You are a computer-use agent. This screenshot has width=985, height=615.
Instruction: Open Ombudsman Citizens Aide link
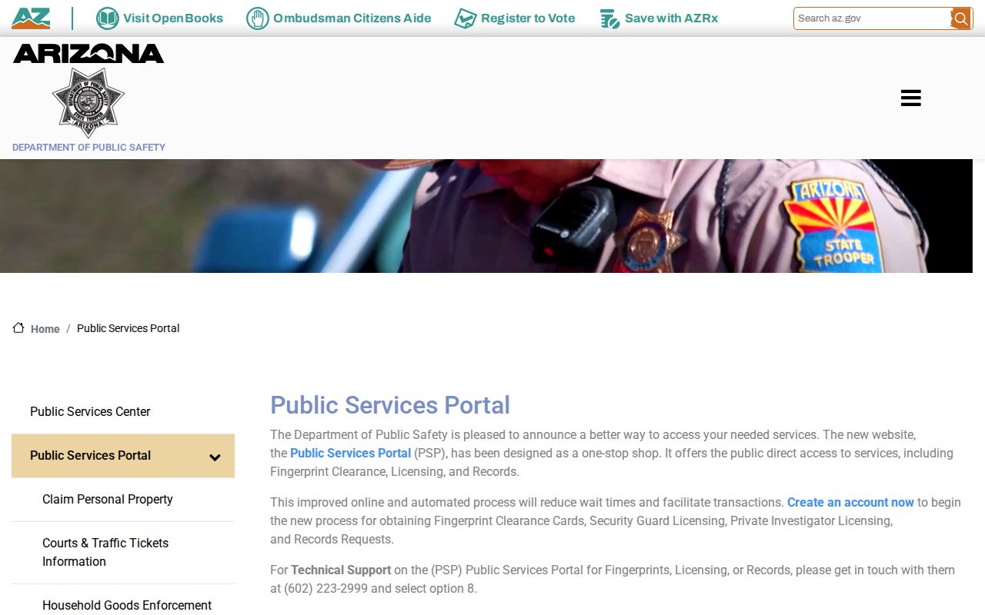point(352,18)
